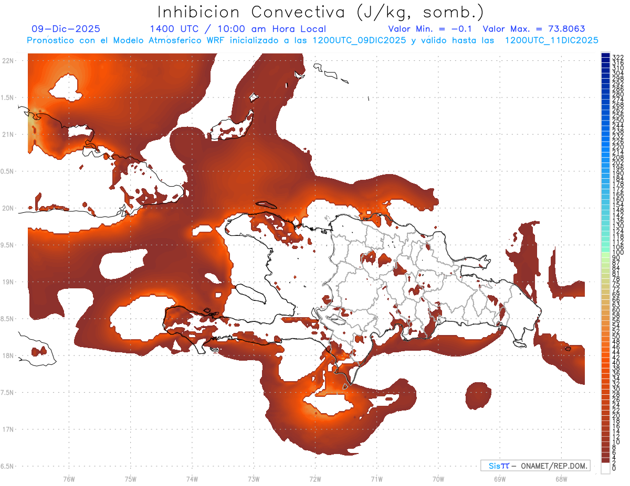
Task: Click the 74W longitude label
Action: (192, 479)
